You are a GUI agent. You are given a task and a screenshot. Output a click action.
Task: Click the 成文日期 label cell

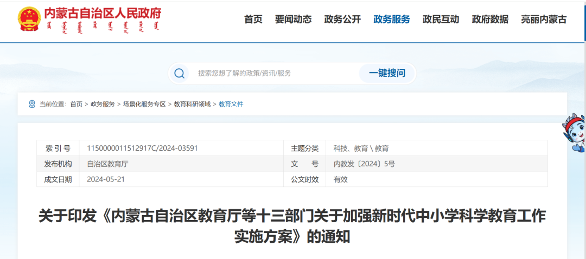point(58,179)
